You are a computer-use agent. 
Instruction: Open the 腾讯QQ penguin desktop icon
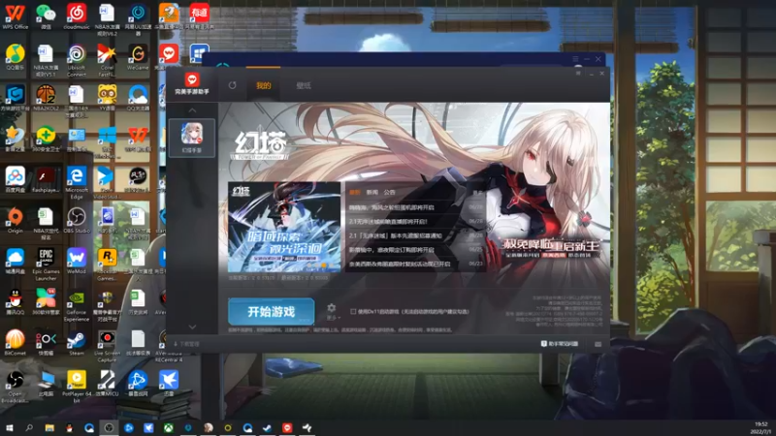pyautogui.click(x=15, y=302)
